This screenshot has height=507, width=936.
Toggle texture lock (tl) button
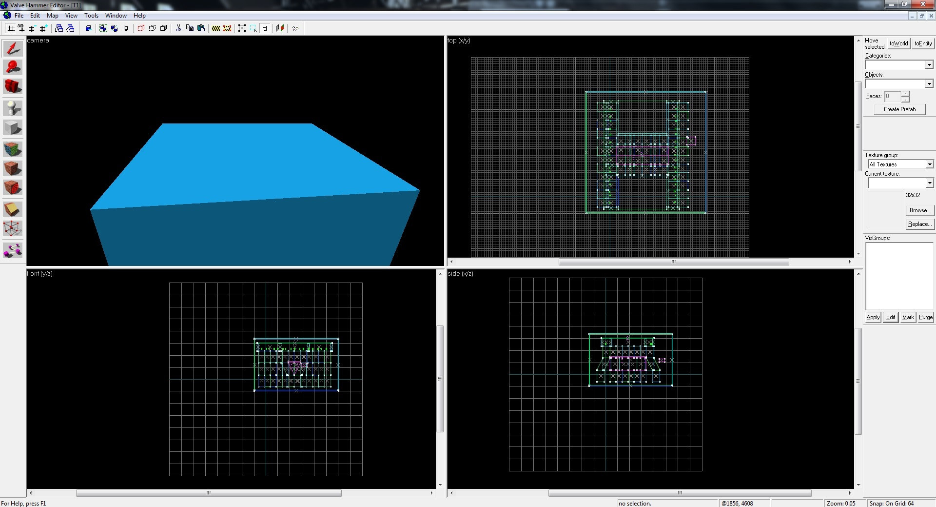(x=265, y=28)
